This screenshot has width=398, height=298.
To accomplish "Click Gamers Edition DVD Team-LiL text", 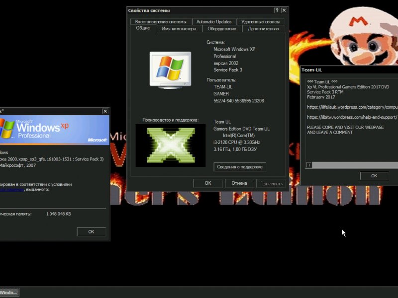I will click(x=241, y=129).
